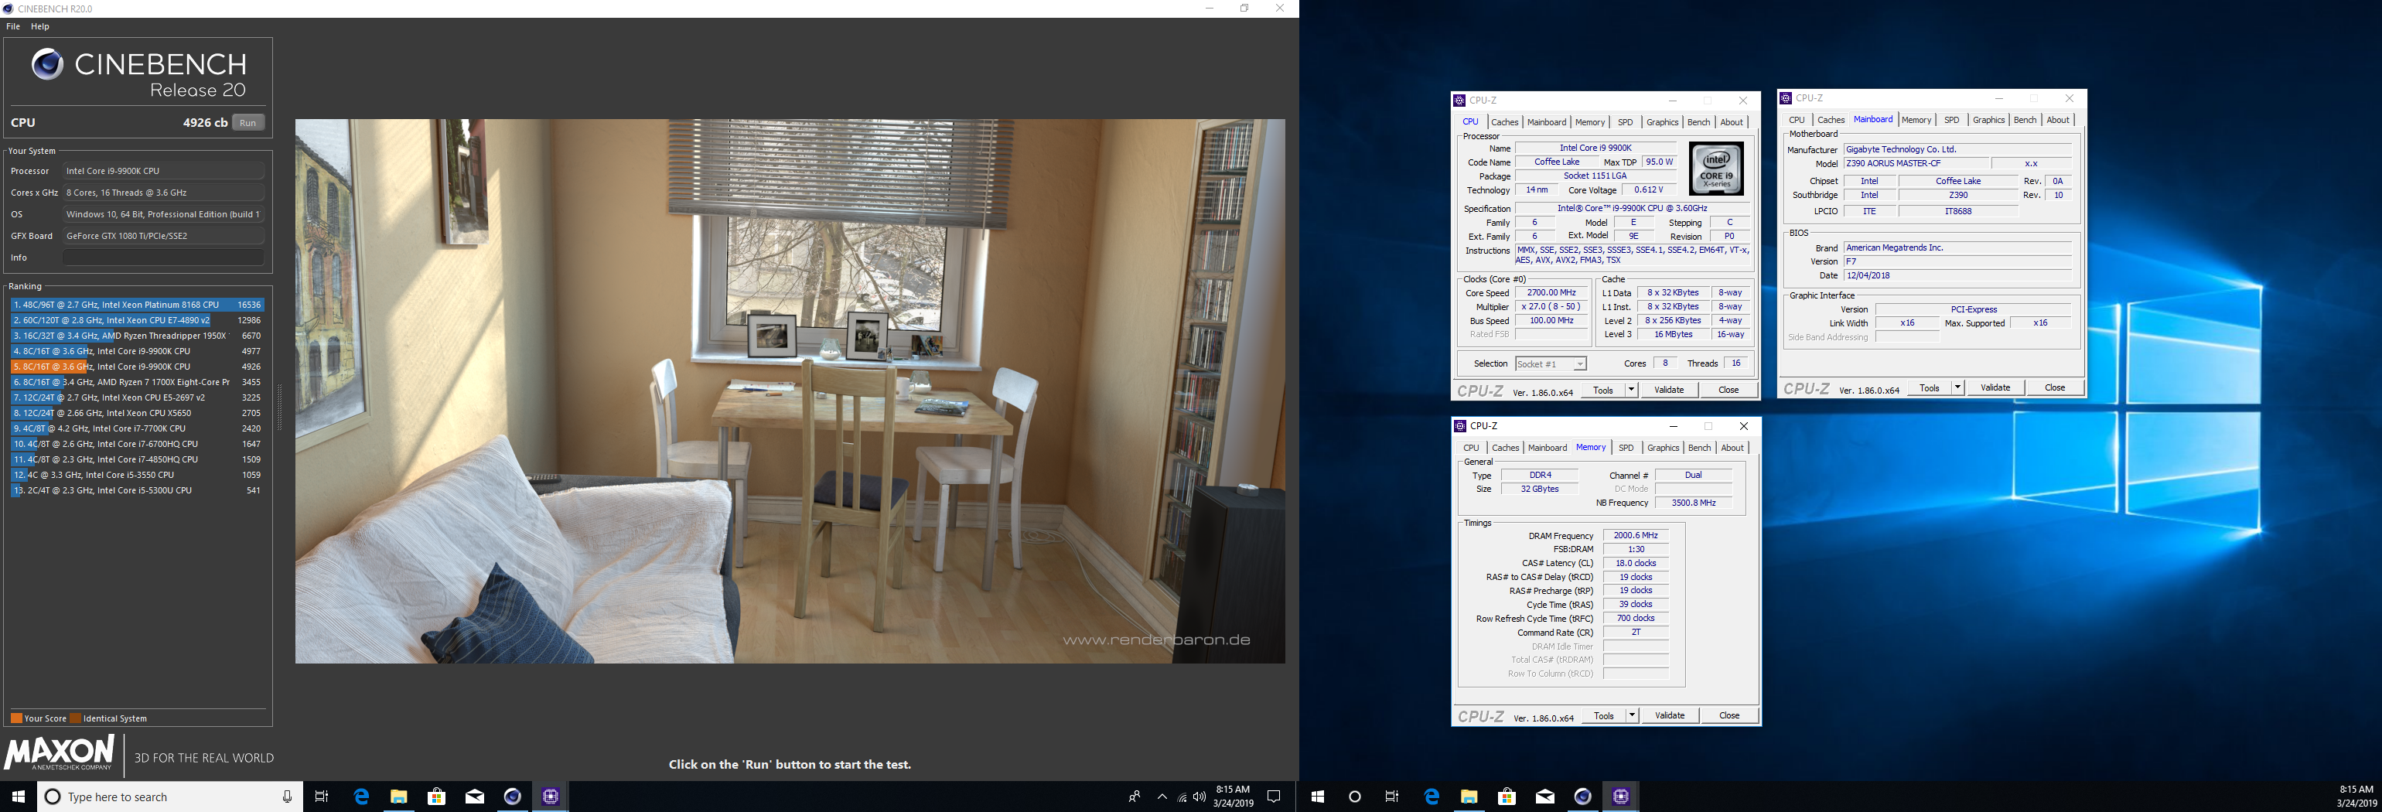Click Validate in CPU-Z Mainboard window

pos(1995,387)
